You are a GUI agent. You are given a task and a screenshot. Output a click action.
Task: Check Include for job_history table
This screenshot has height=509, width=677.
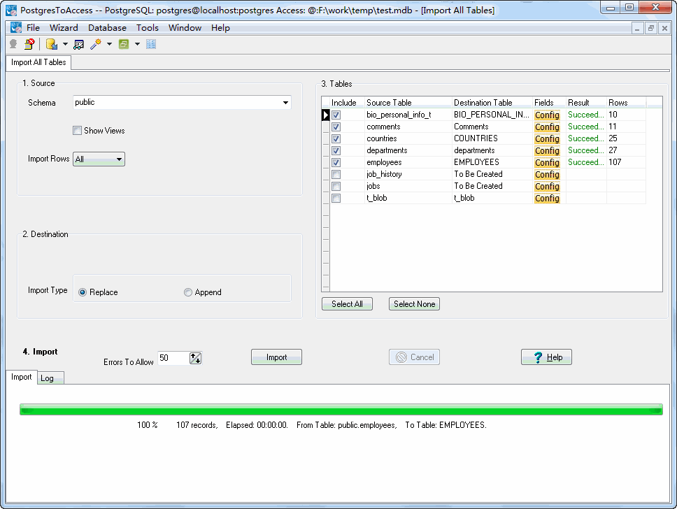click(x=336, y=174)
